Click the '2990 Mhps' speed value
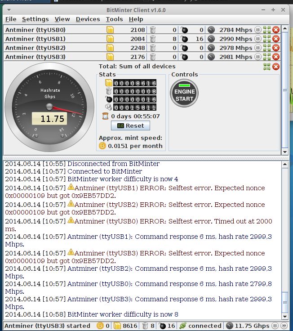 pyautogui.click(x=236, y=39)
